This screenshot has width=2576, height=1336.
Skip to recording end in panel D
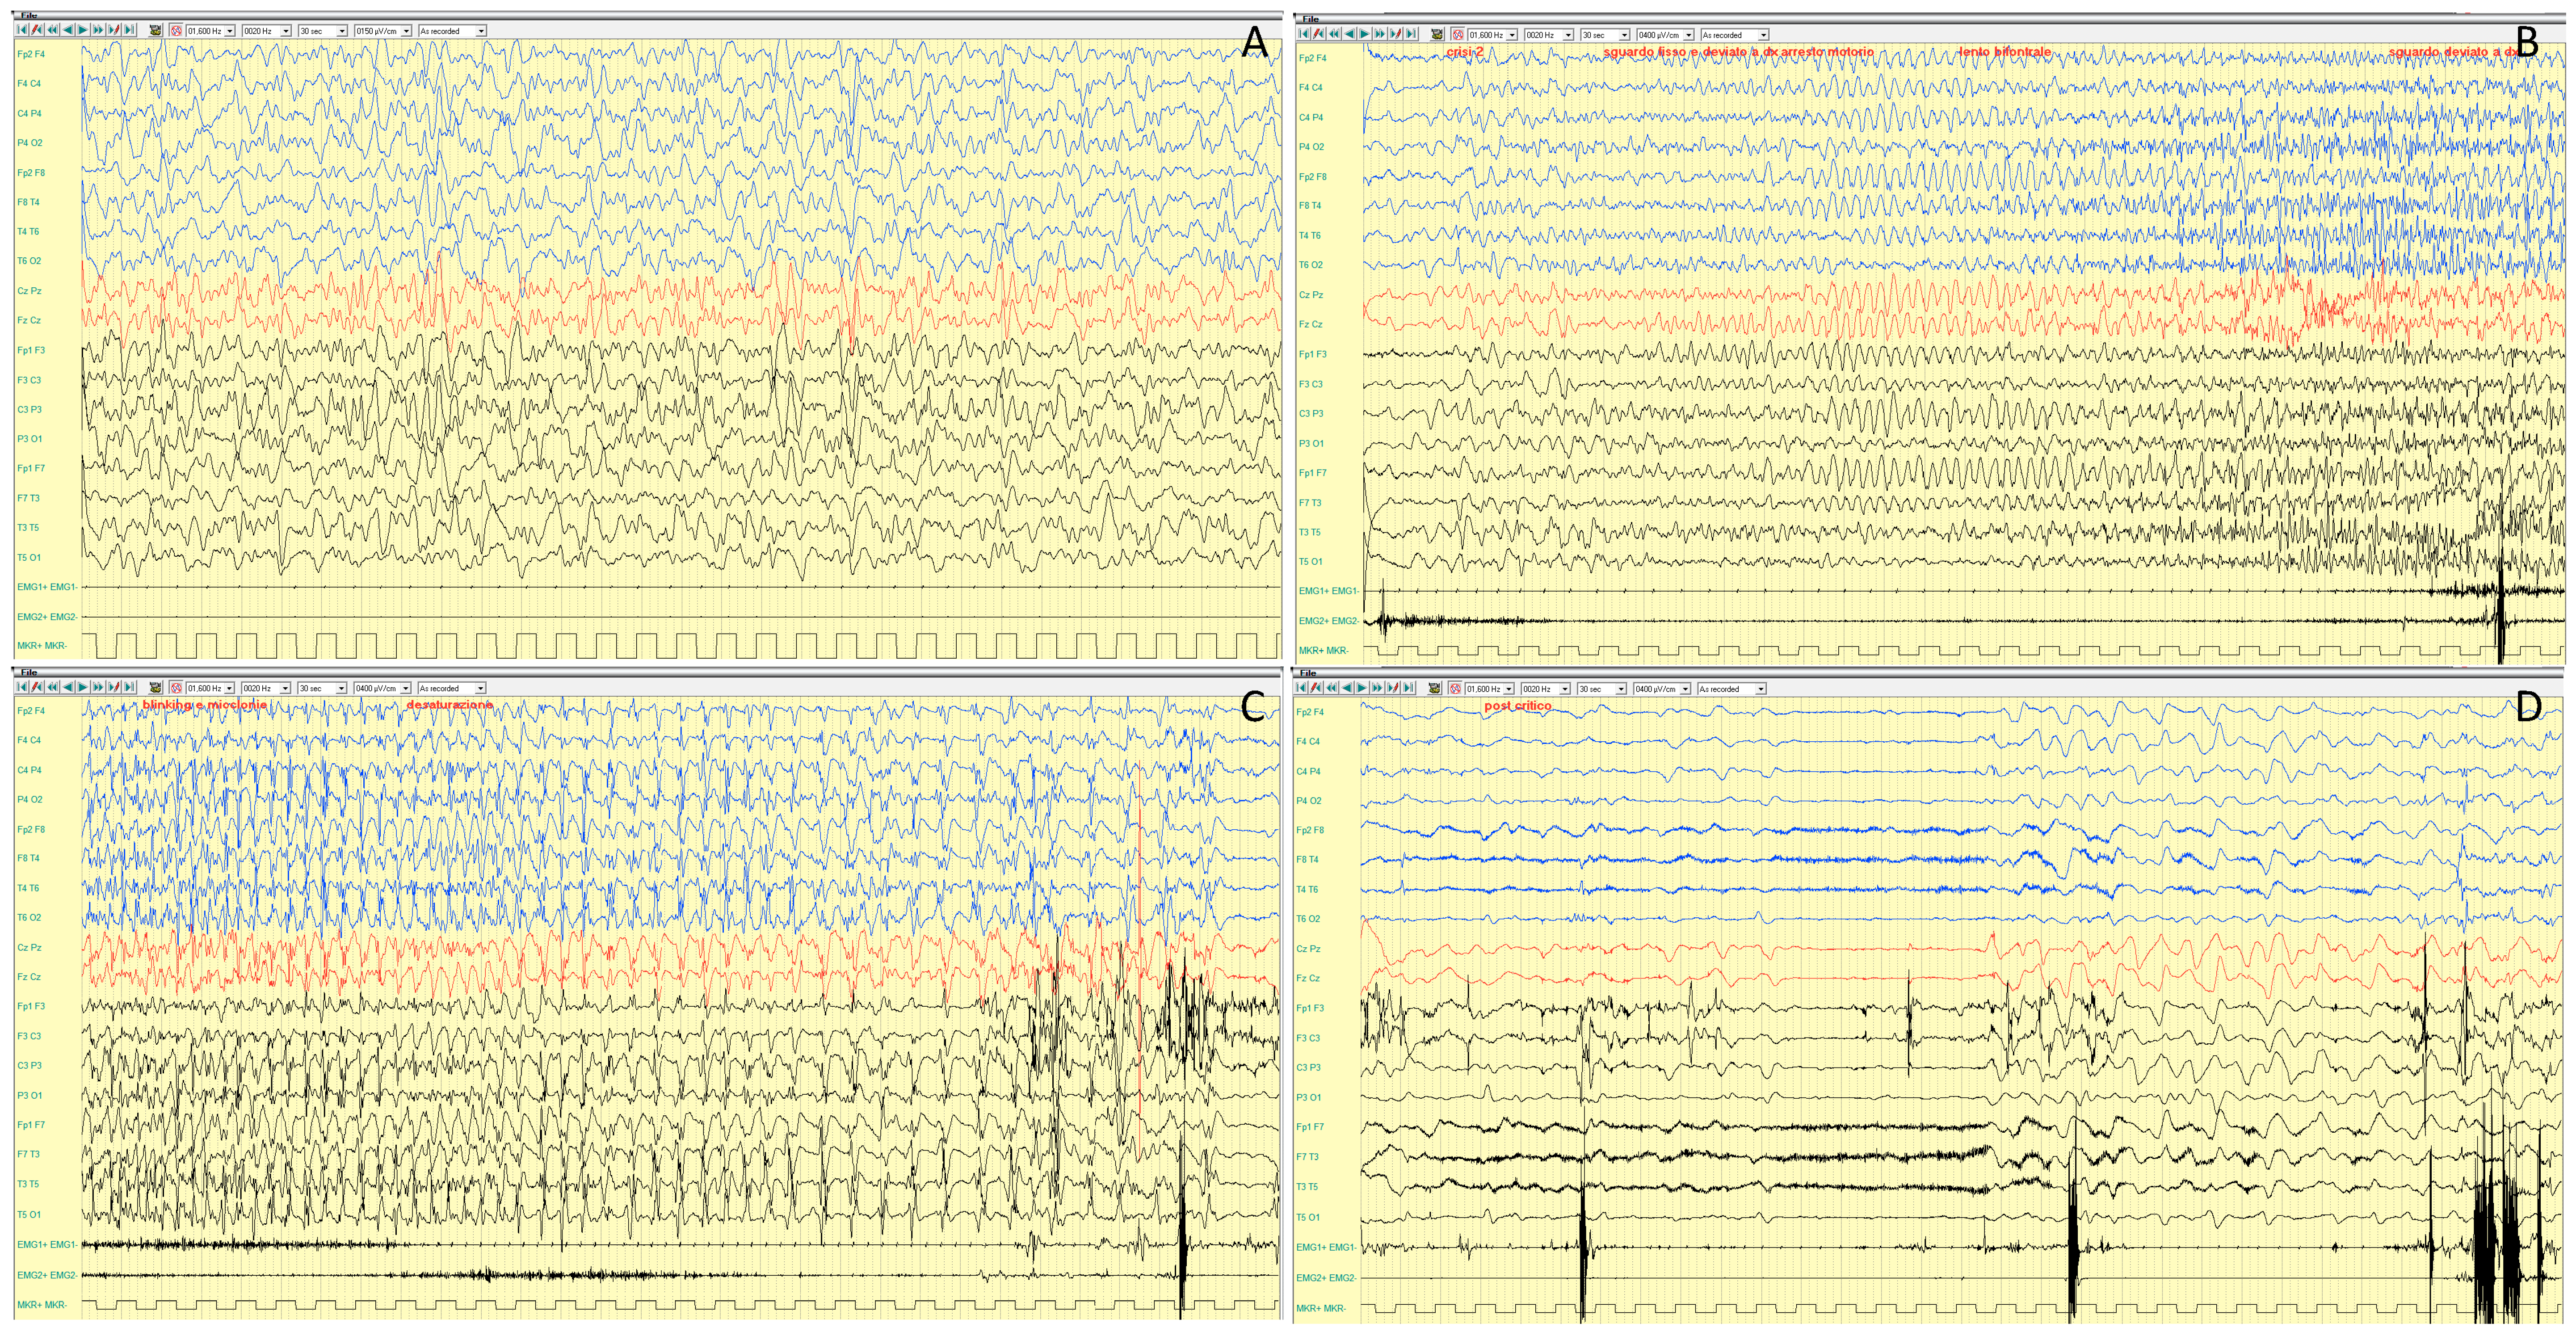pyautogui.click(x=1409, y=689)
